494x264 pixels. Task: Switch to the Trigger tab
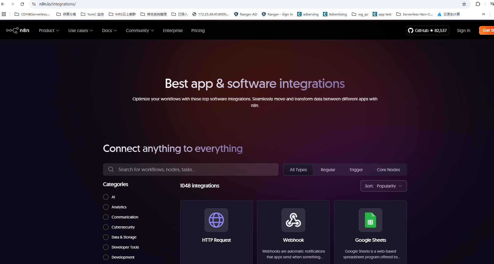(x=356, y=170)
